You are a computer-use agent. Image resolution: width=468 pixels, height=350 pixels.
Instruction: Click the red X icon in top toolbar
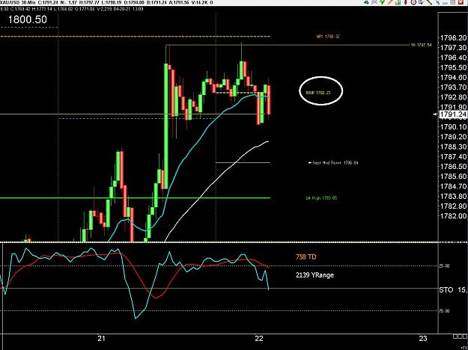click(461, 2)
